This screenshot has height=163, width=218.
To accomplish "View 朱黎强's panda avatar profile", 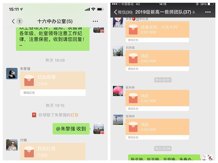I will (12, 74).
